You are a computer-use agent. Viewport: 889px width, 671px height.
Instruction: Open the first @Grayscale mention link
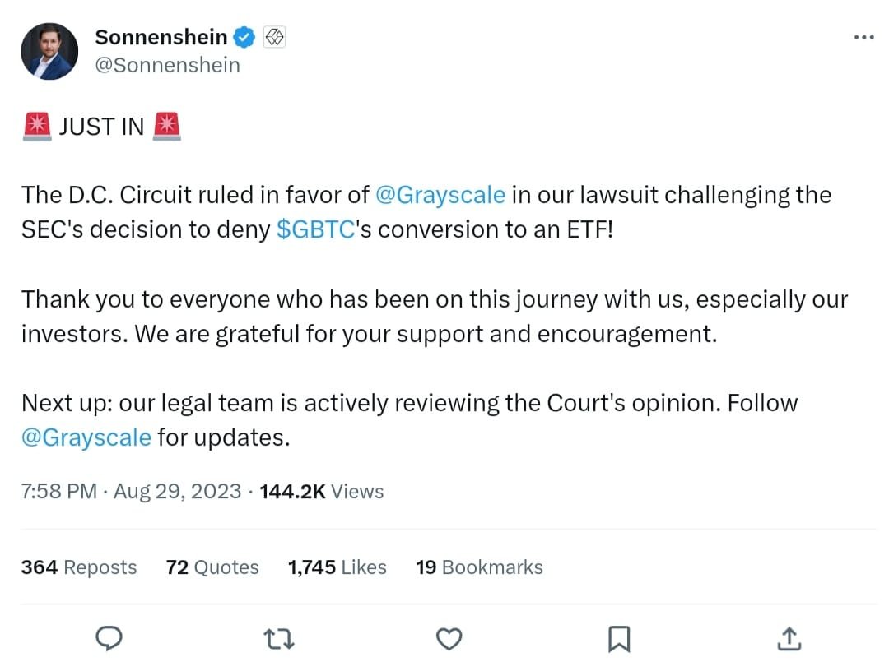pos(440,195)
